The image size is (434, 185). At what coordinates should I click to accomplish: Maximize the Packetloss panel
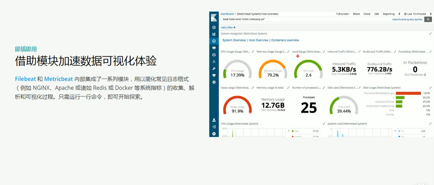[x=430, y=52]
